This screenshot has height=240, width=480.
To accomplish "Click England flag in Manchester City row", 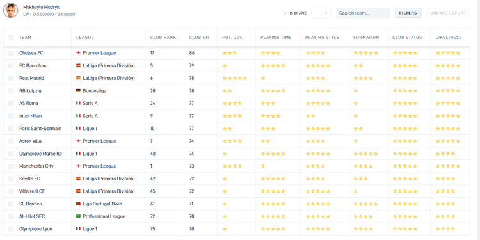I will tap(78, 166).
